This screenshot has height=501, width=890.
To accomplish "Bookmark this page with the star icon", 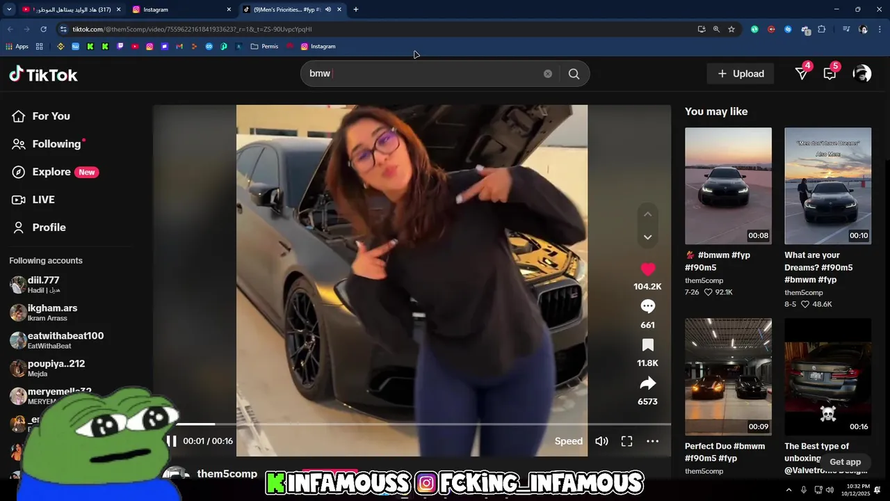I will [x=731, y=29].
